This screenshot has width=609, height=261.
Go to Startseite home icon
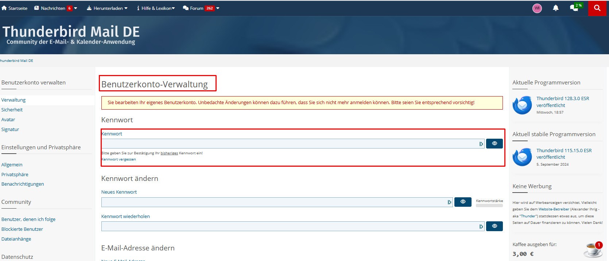point(4,8)
